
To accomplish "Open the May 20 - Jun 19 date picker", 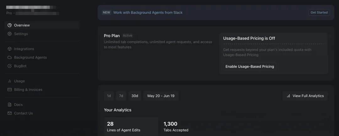I will coord(161,96).
